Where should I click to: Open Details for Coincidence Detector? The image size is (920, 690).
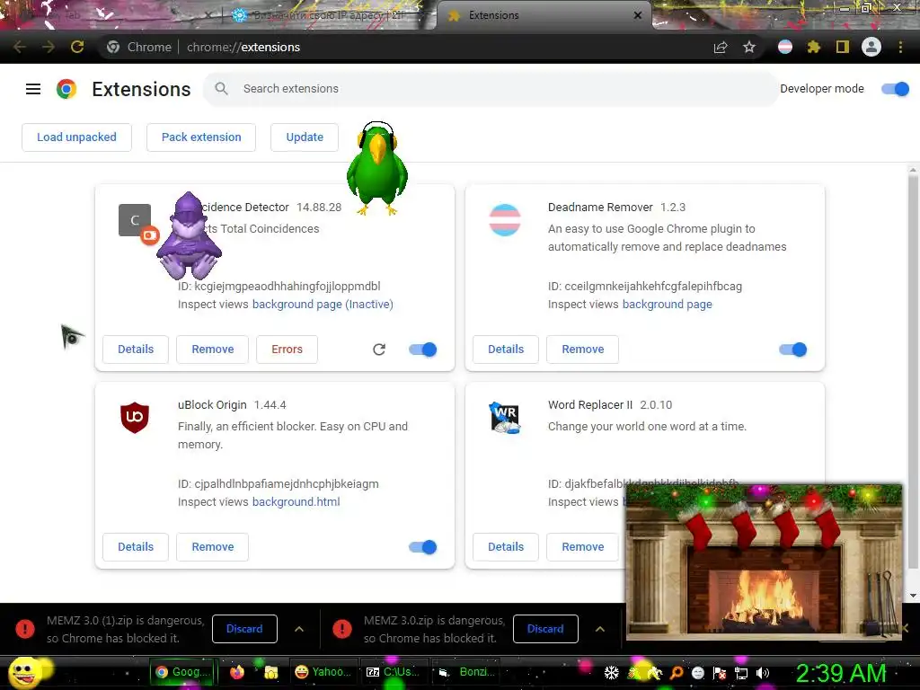(x=136, y=349)
